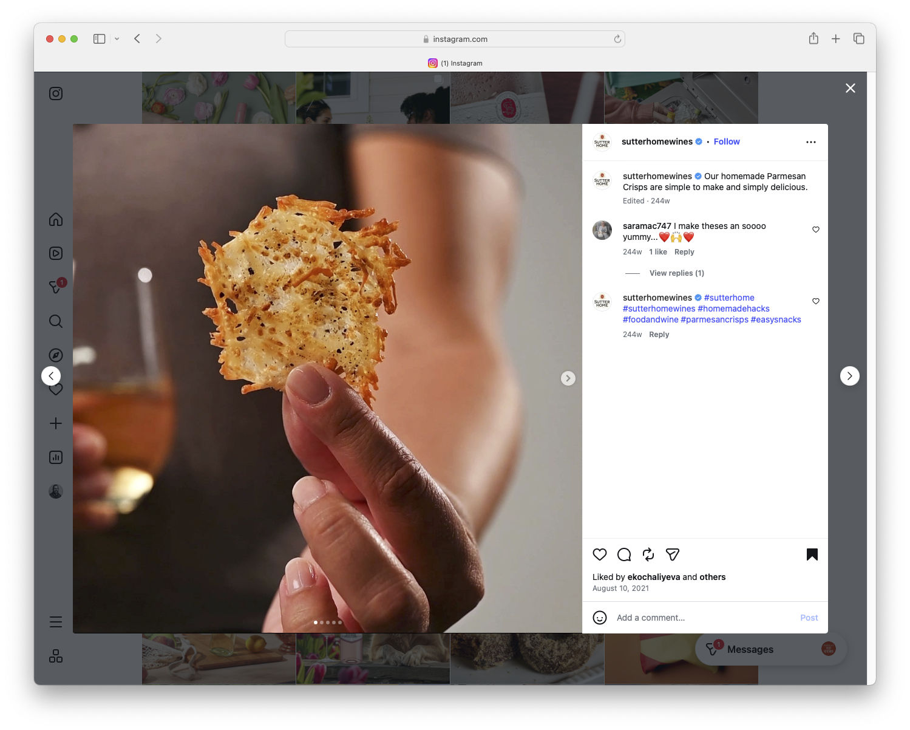Click the Add a comment input field

pyautogui.click(x=651, y=617)
